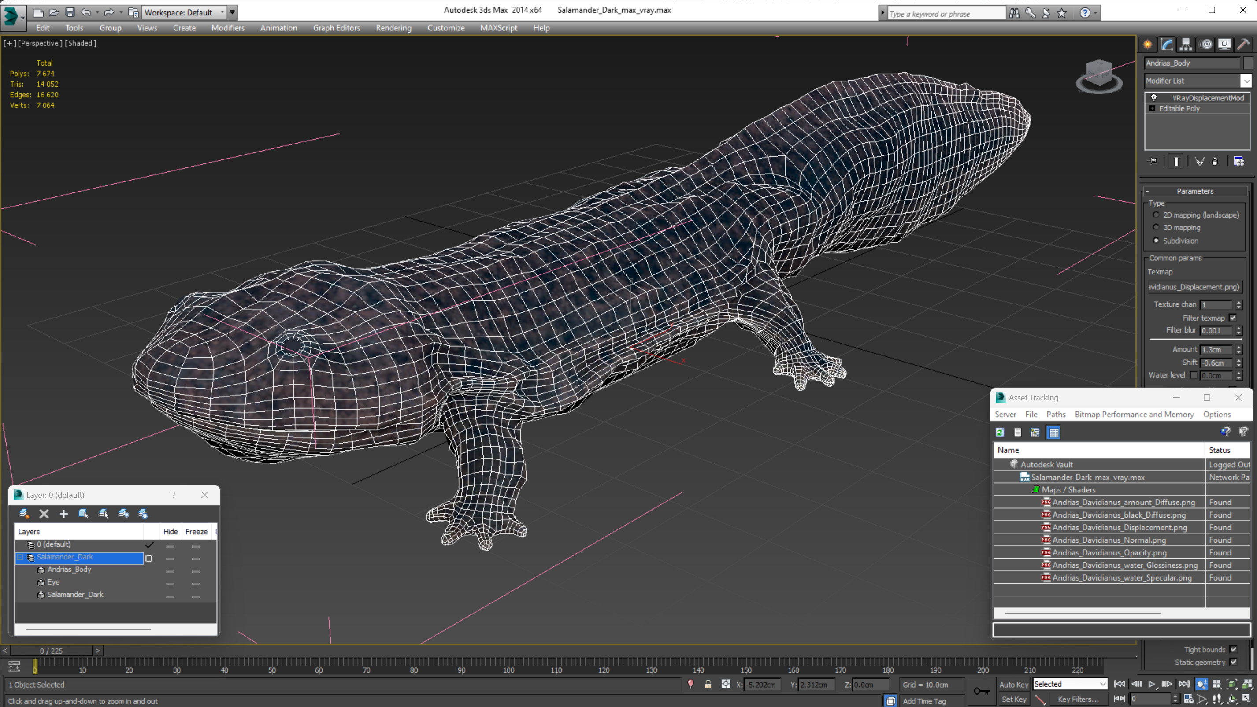Click Add Time Tag

click(x=924, y=701)
